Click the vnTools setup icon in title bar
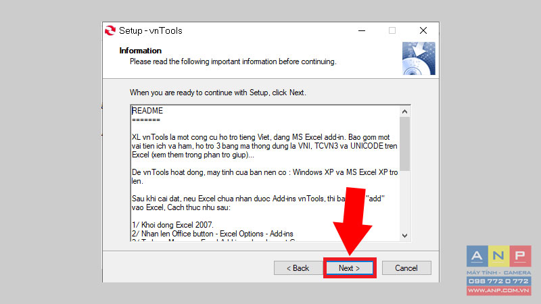Screen dimensions: 541x304 click(110, 30)
